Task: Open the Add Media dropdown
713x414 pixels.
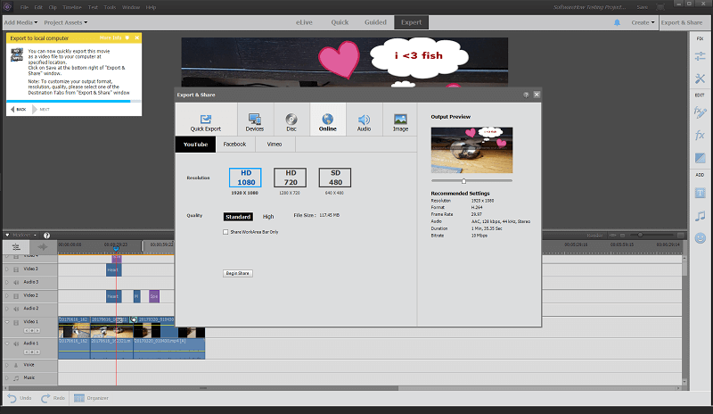Action: tap(20, 22)
